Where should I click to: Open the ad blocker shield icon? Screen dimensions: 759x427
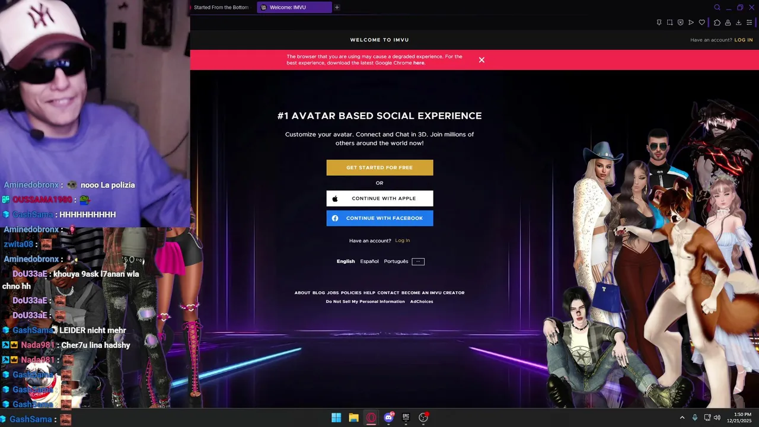[680, 23]
